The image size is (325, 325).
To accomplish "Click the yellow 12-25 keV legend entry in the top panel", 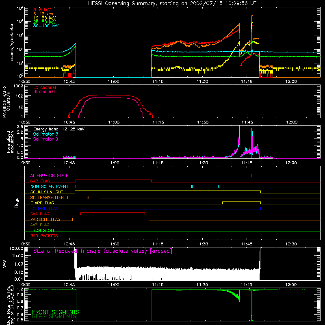I will click(44, 18).
